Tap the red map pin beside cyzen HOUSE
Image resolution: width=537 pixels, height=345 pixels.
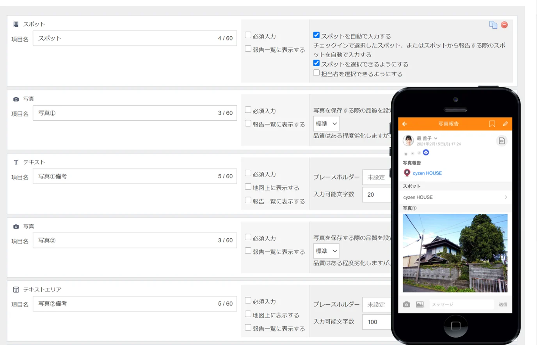tap(407, 172)
